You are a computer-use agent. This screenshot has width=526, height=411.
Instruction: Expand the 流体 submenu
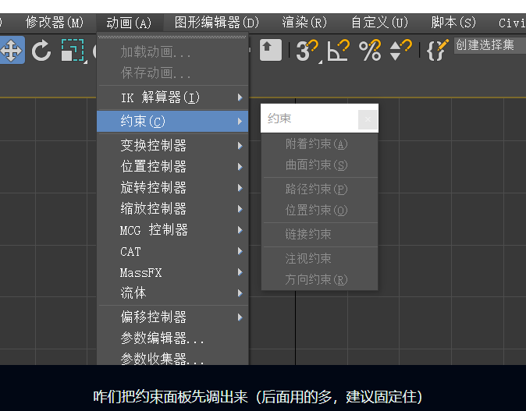[172, 293]
